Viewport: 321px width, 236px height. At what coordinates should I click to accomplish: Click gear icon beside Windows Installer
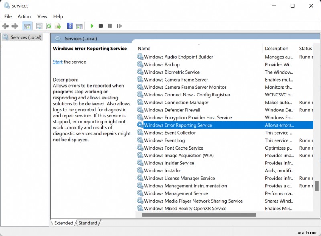pyautogui.click(x=140, y=170)
